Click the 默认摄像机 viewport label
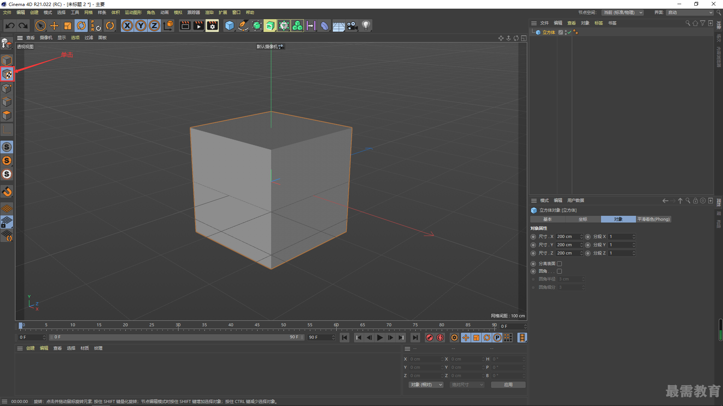The image size is (723, 406). pos(270,47)
